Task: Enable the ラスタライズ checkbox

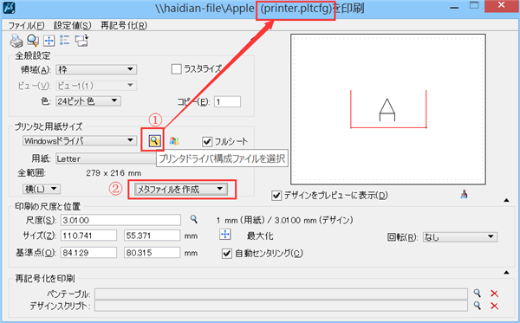Action: pos(176,69)
